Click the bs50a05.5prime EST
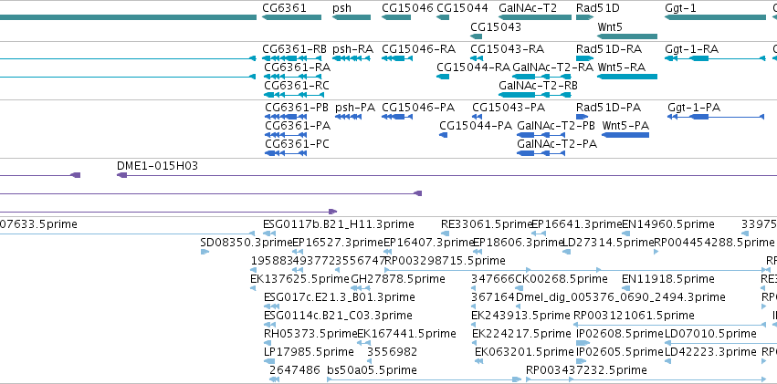 coord(425,379)
